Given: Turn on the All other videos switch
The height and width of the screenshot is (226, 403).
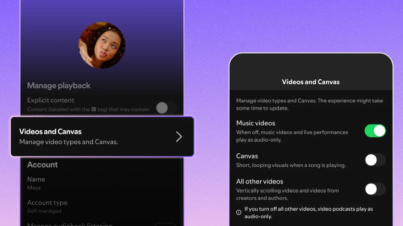Looking at the screenshot, I should tap(375, 189).
